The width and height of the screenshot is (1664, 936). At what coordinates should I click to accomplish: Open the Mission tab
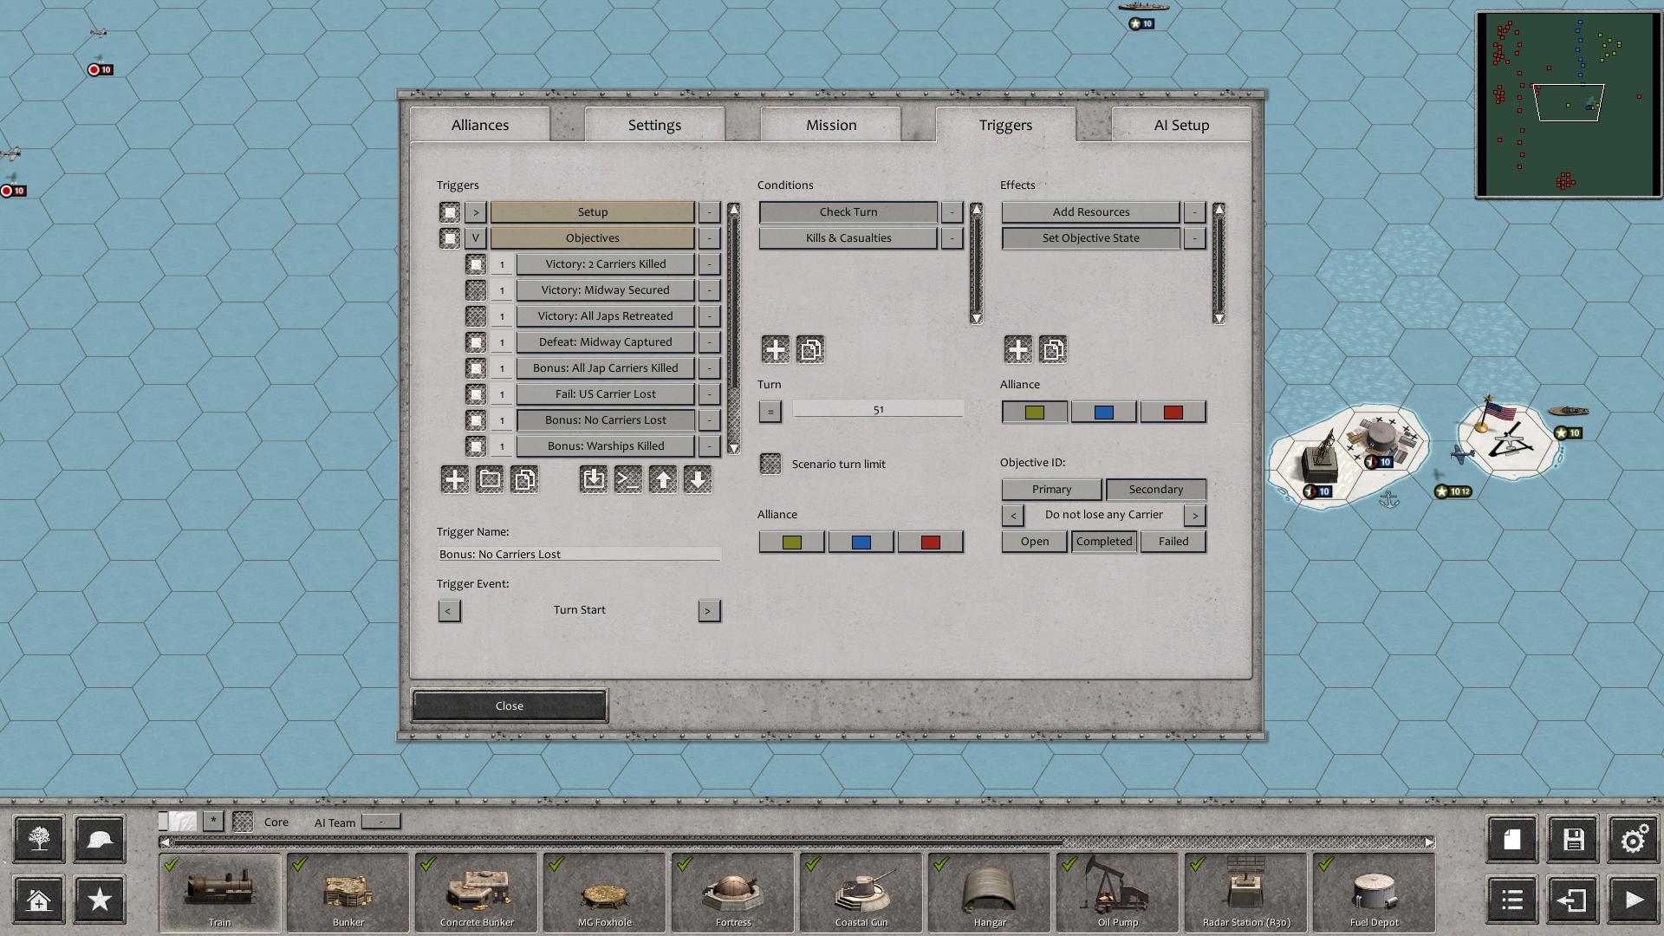(830, 125)
